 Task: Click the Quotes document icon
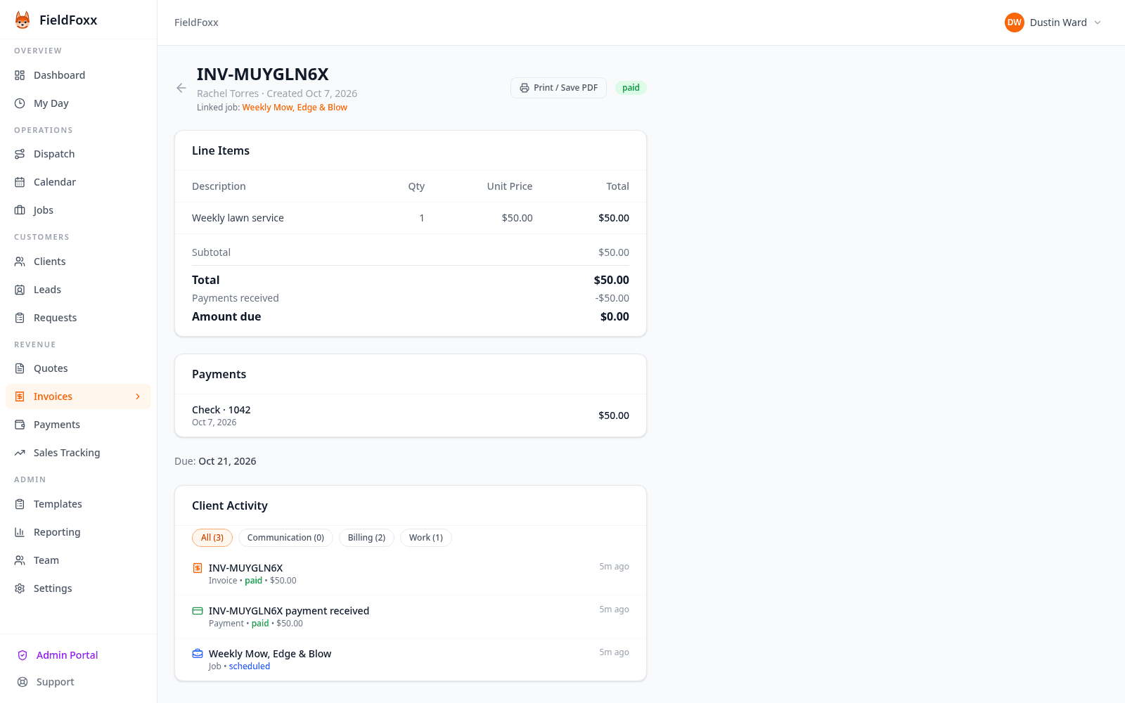[20, 368]
